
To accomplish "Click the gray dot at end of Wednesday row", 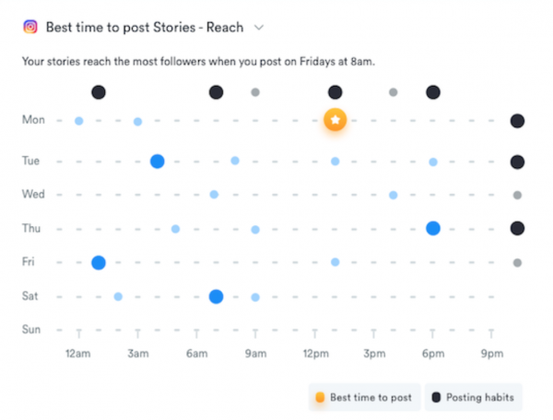I will (x=518, y=195).
